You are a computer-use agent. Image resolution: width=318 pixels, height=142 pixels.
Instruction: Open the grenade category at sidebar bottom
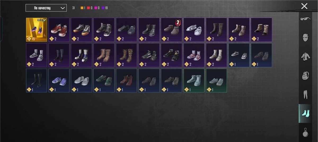click(305, 132)
